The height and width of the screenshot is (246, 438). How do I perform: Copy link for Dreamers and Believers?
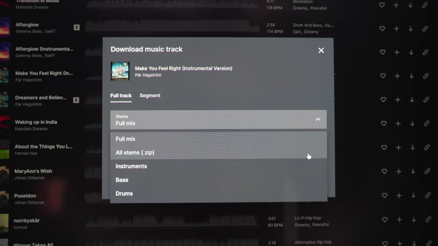[426, 100]
